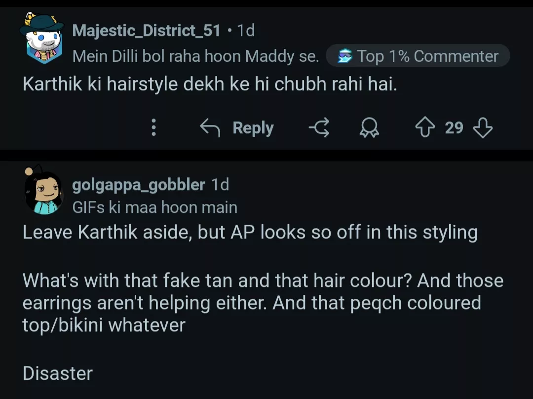Click the 1d timestamp on Majestic_District_51's comment
This screenshot has width=533, height=399.
coord(246,31)
